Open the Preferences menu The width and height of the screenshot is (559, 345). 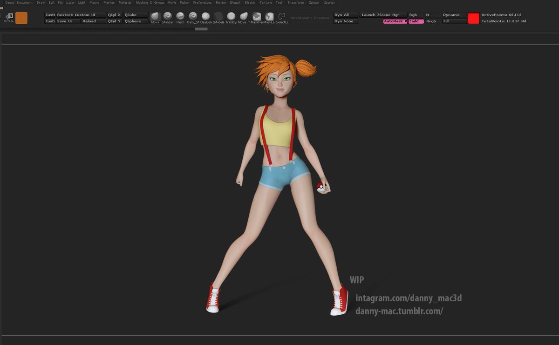click(x=202, y=3)
